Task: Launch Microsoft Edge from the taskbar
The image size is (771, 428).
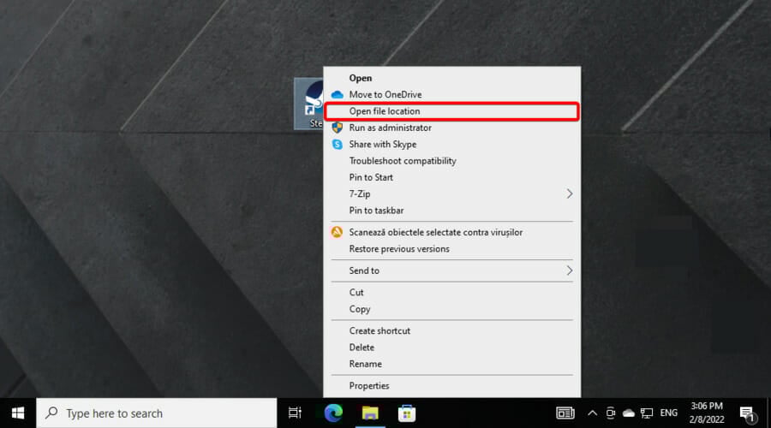Action: tap(332, 413)
